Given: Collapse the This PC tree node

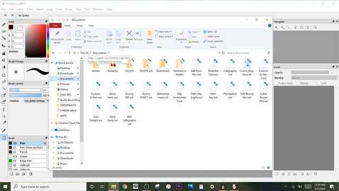Looking at the screenshot, I should pos(52,137).
